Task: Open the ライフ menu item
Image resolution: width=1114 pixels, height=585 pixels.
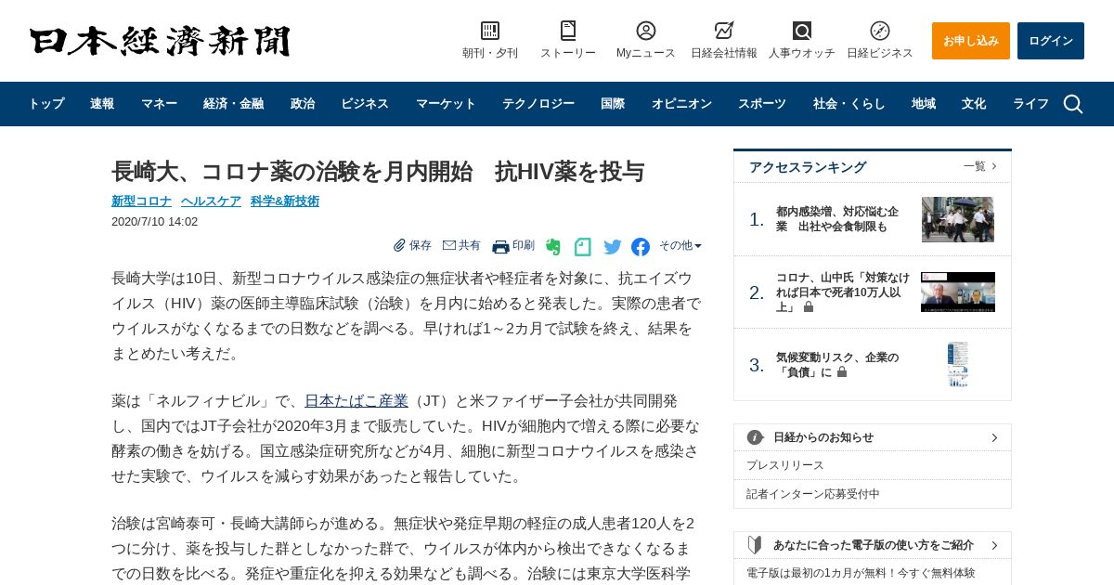Action: [x=1030, y=104]
